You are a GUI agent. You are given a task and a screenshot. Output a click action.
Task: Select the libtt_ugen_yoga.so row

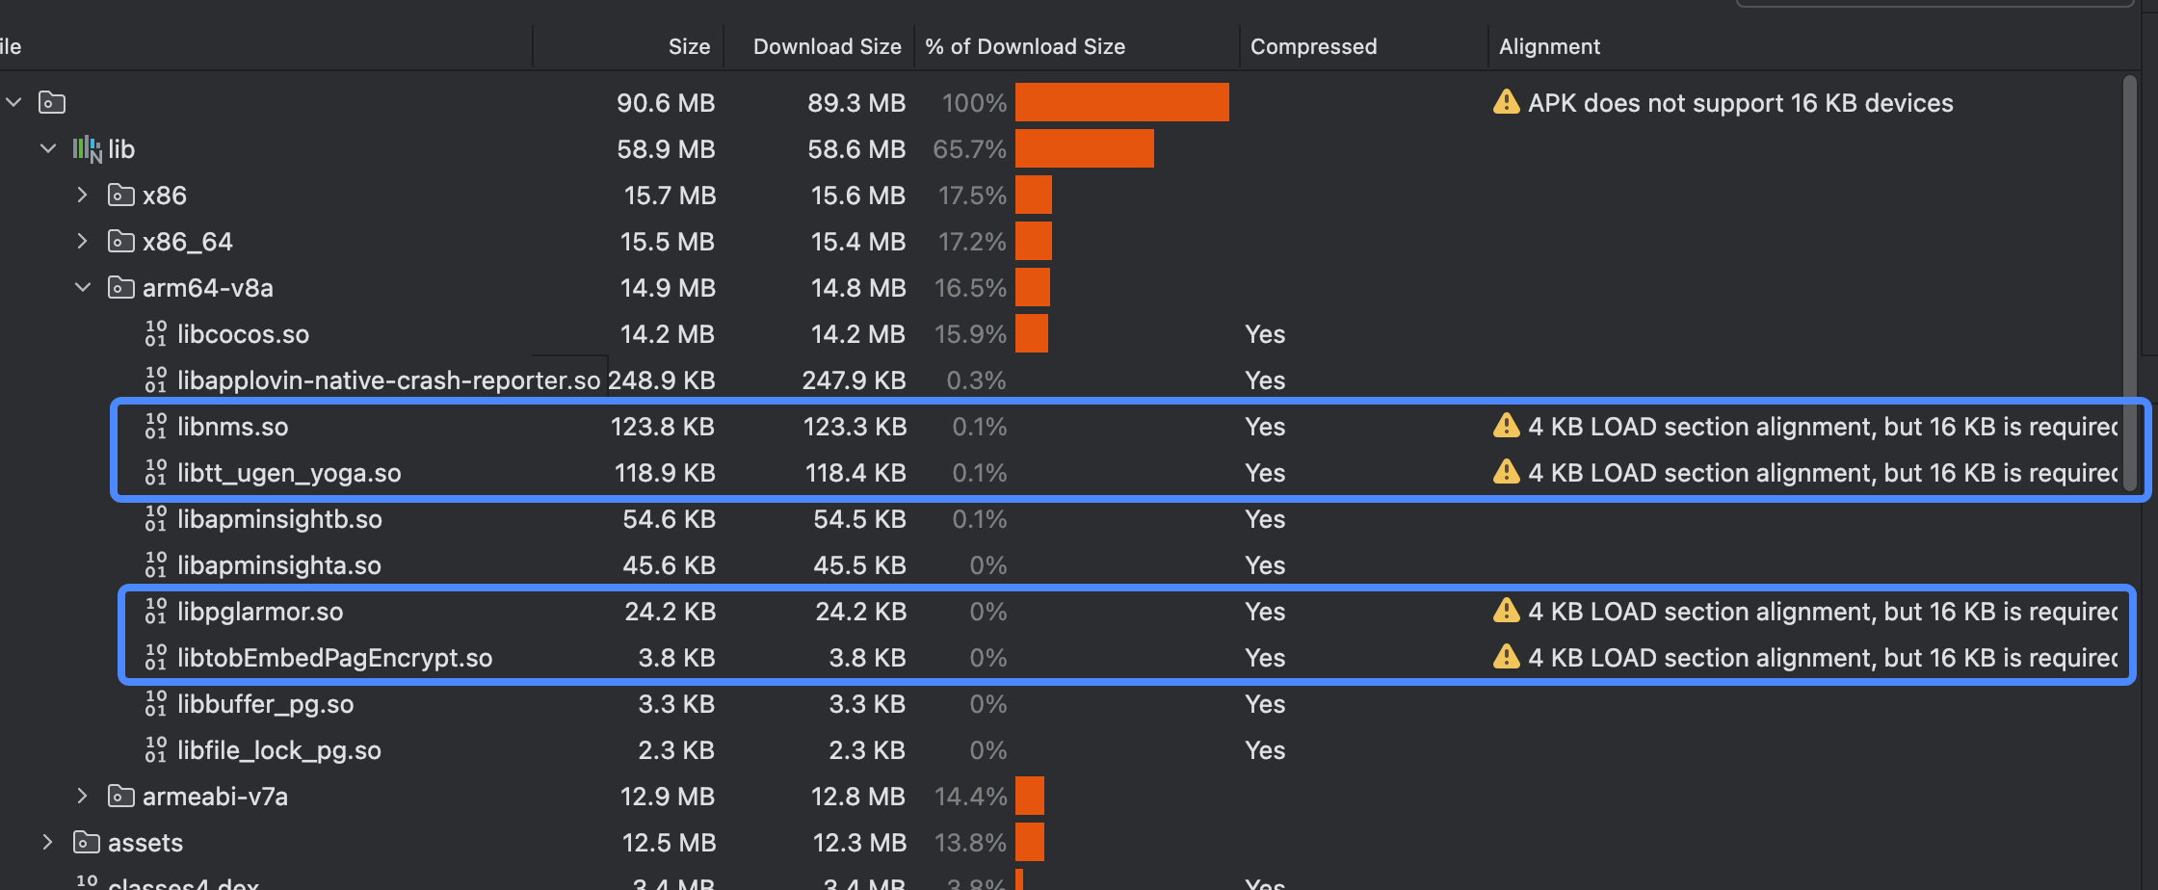click(x=289, y=473)
